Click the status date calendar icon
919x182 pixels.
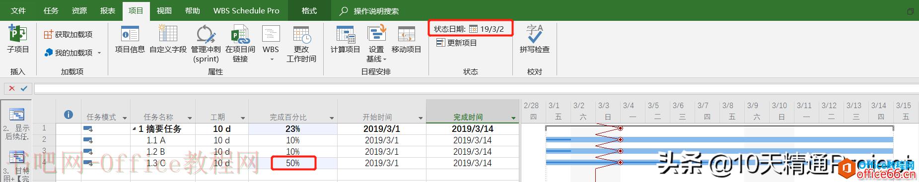click(473, 29)
